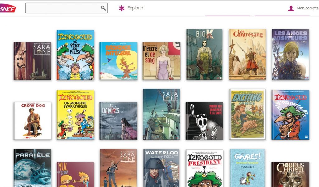Image resolution: width=319 pixels, height=187 pixels.
Task: Focus the search text field
Action: pyautogui.click(x=62, y=8)
